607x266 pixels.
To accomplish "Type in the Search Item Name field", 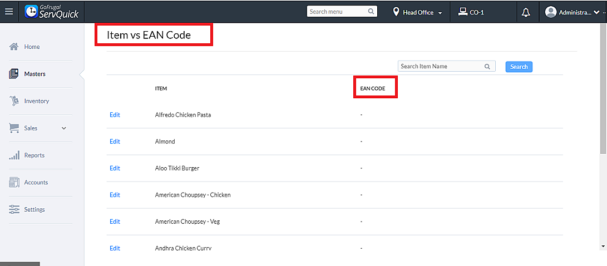I will click(x=440, y=67).
